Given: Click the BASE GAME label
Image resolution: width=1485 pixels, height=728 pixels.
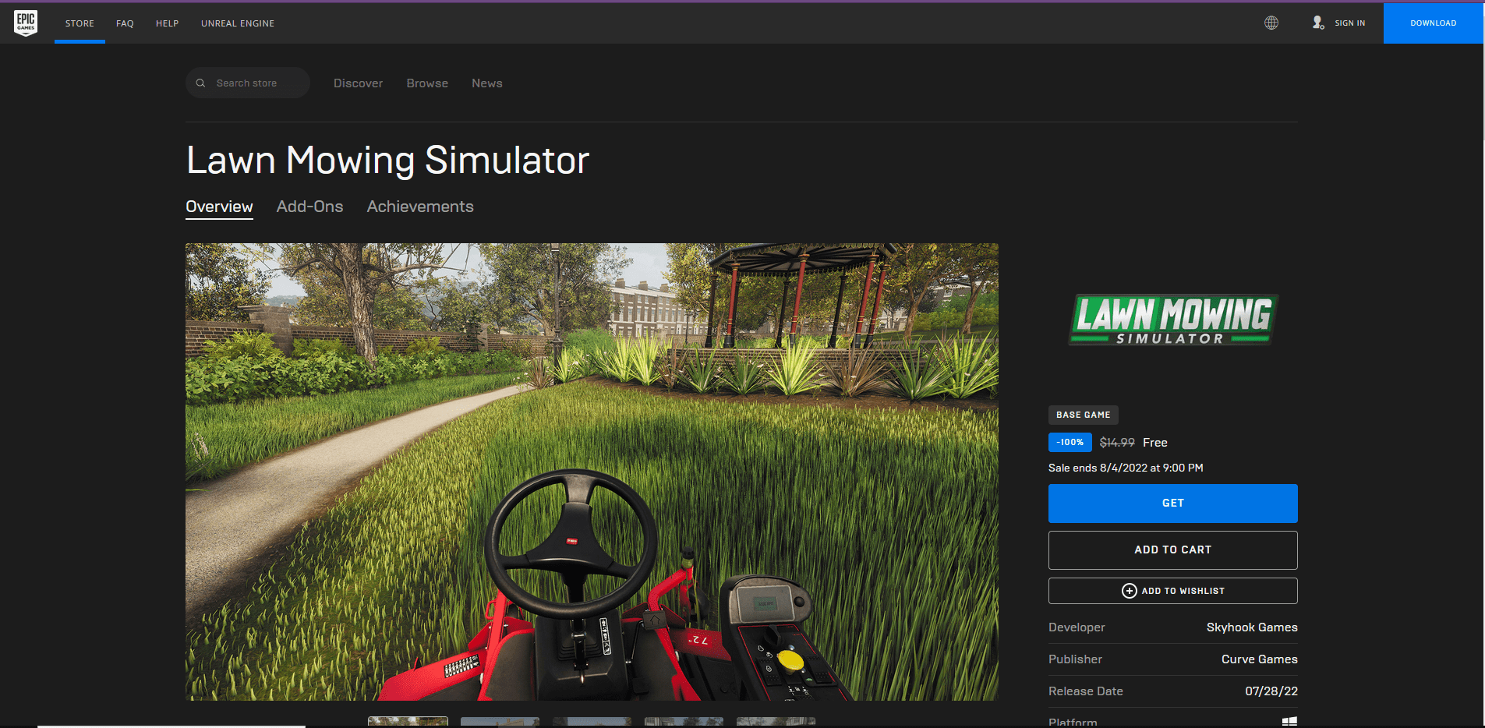Looking at the screenshot, I should pyautogui.click(x=1084, y=415).
